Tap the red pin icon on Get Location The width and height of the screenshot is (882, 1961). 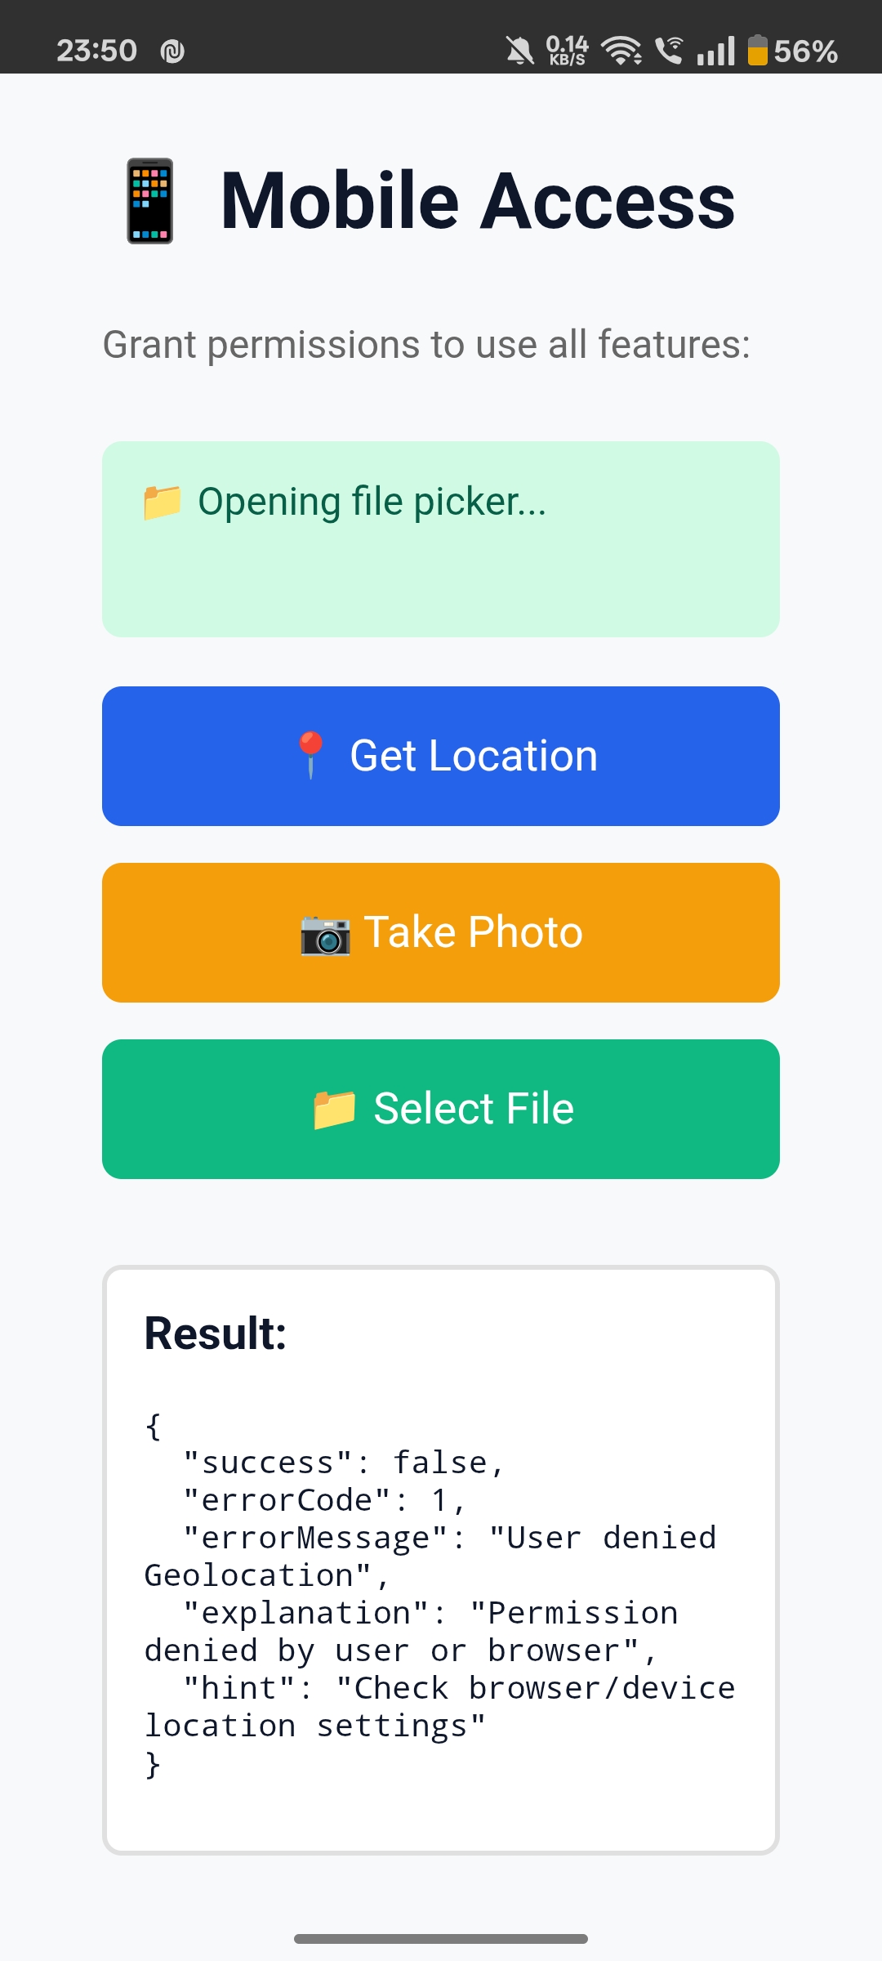pos(310,755)
